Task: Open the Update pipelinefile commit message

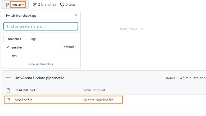Action: click(x=48, y=78)
